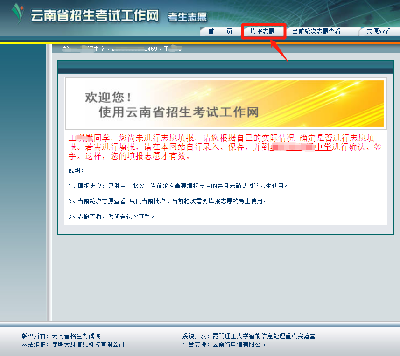Click the yellow welcome banner image

(x=225, y=104)
